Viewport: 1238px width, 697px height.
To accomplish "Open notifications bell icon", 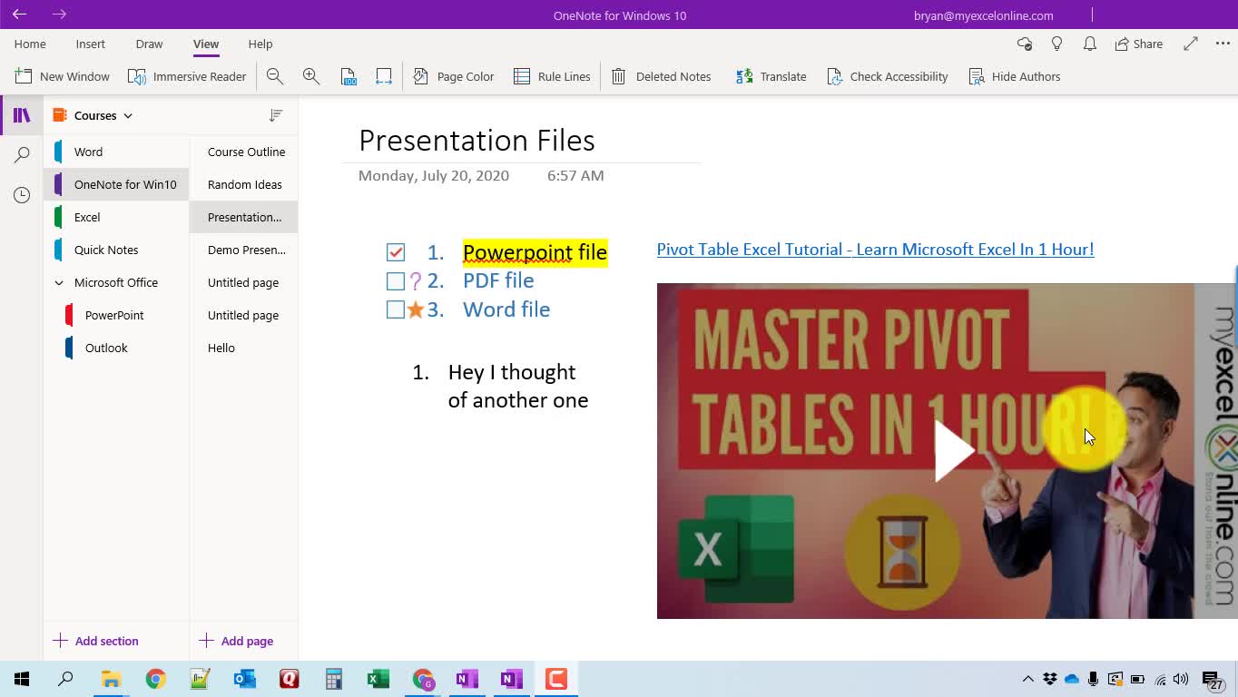I will [1090, 44].
